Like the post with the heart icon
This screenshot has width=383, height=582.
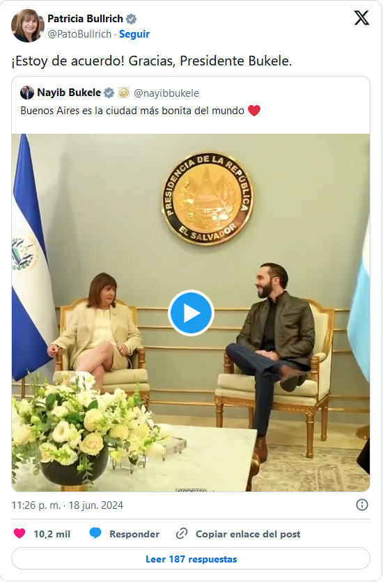point(19,533)
